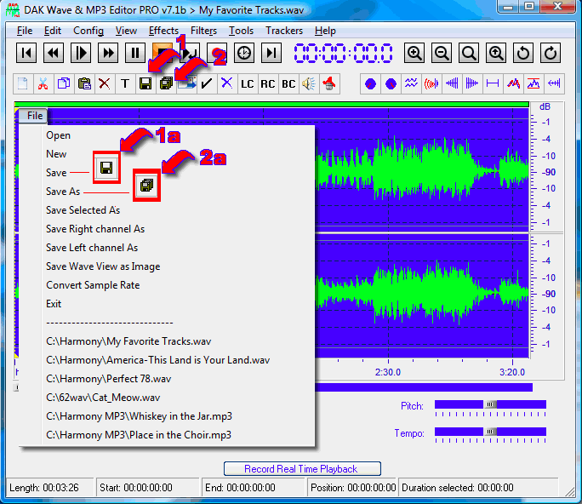Choose Convert Sample Rate
This screenshot has height=504, width=582.
(x=93, y=285)
